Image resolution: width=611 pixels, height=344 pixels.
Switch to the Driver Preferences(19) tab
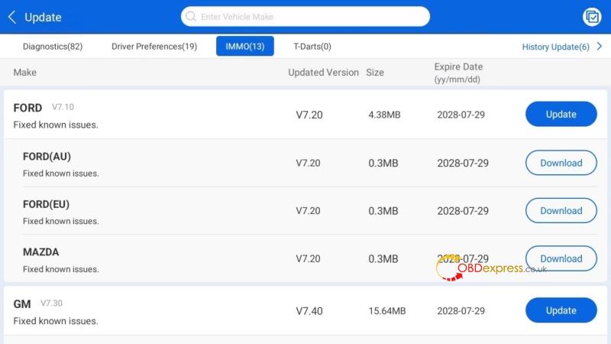tap(154, 47)
